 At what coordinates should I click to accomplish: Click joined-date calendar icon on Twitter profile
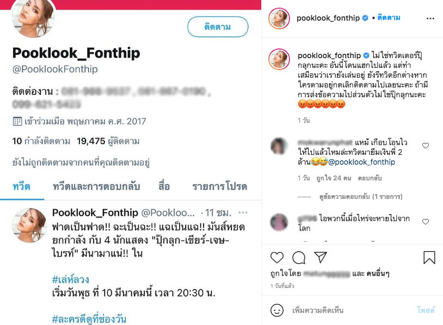point(17,122)
